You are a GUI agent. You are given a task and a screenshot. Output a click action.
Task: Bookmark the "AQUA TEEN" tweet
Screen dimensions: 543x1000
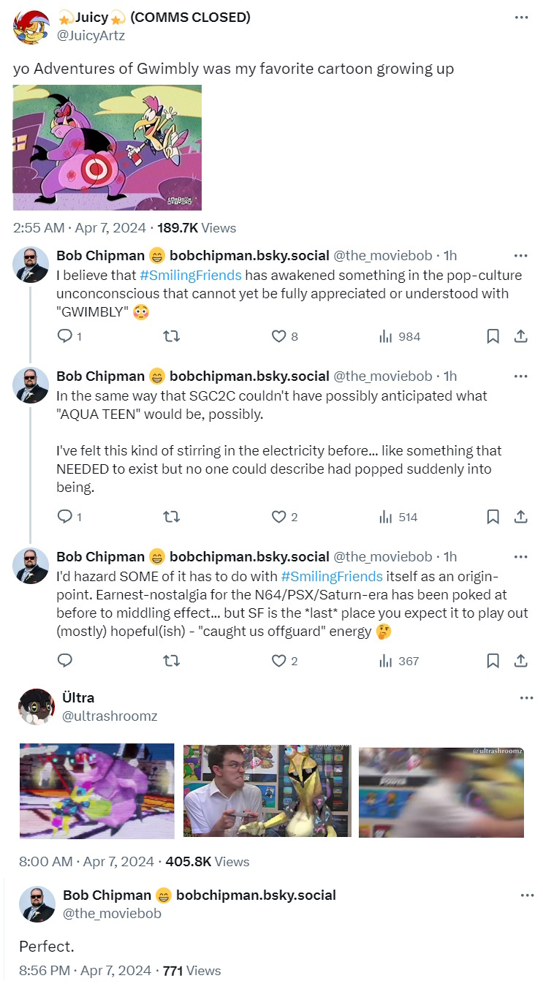(493, 517)
